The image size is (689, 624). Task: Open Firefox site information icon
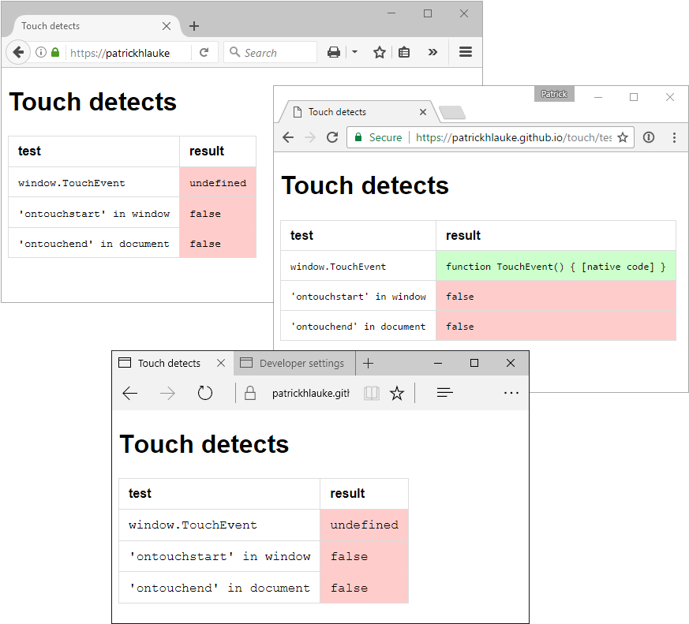(41, 52)
